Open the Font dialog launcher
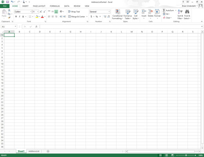Image resolution: width=204 pixels, height=157 pixels. pos(46,22)
